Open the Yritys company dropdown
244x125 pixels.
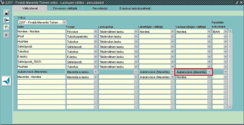click(x=65, y=22)
